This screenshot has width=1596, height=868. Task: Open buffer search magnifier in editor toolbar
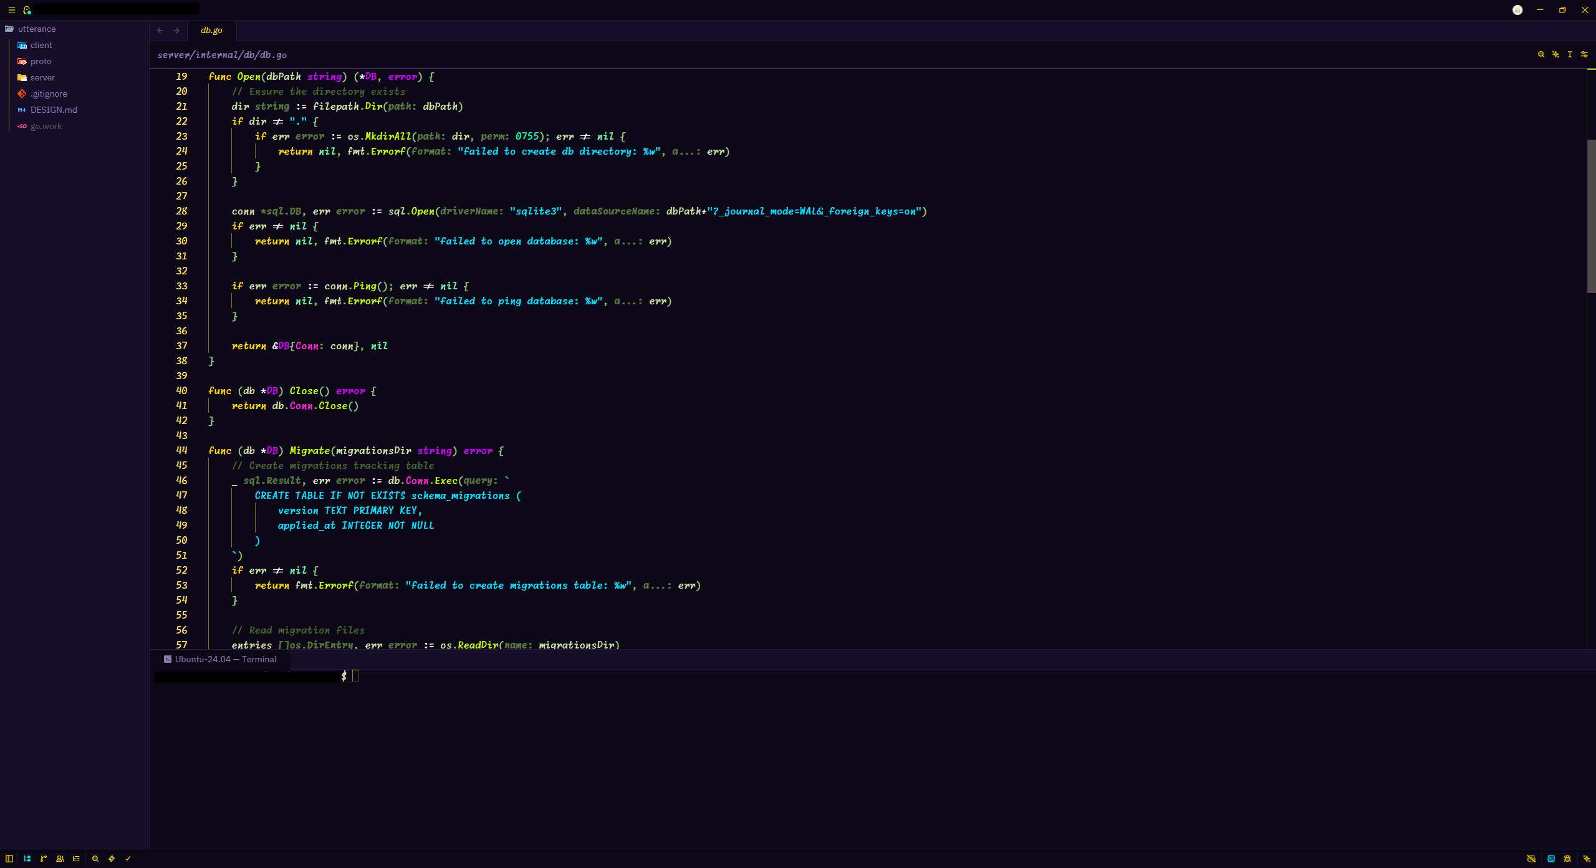tap(1541, 54)
